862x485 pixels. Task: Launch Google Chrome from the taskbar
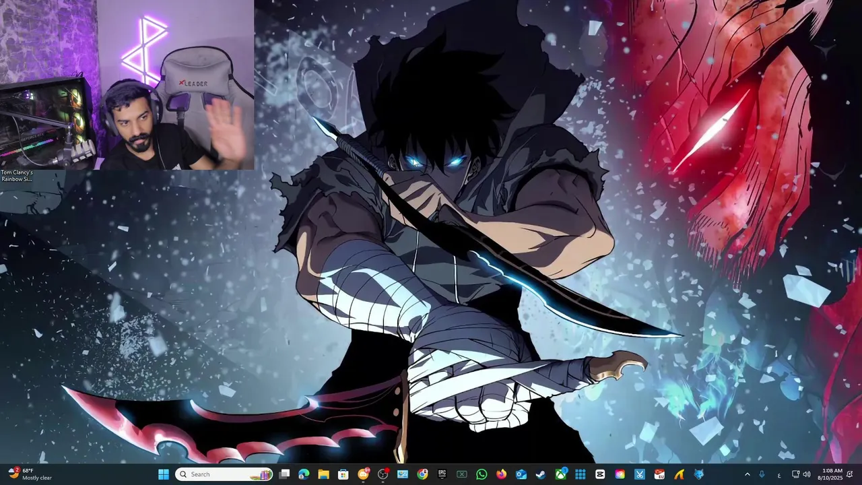pyautogui.click(x=422, y=474)
